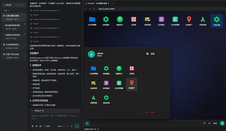This screenshot has height=131, width=226.
Task: Open 设备管理 yellow icon on desktop
Action: 147,21
